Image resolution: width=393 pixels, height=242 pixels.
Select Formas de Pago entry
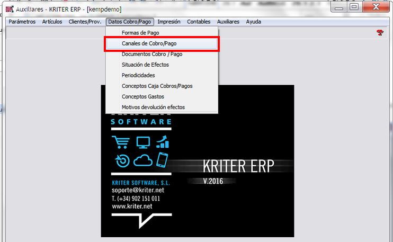pos(162,33)
